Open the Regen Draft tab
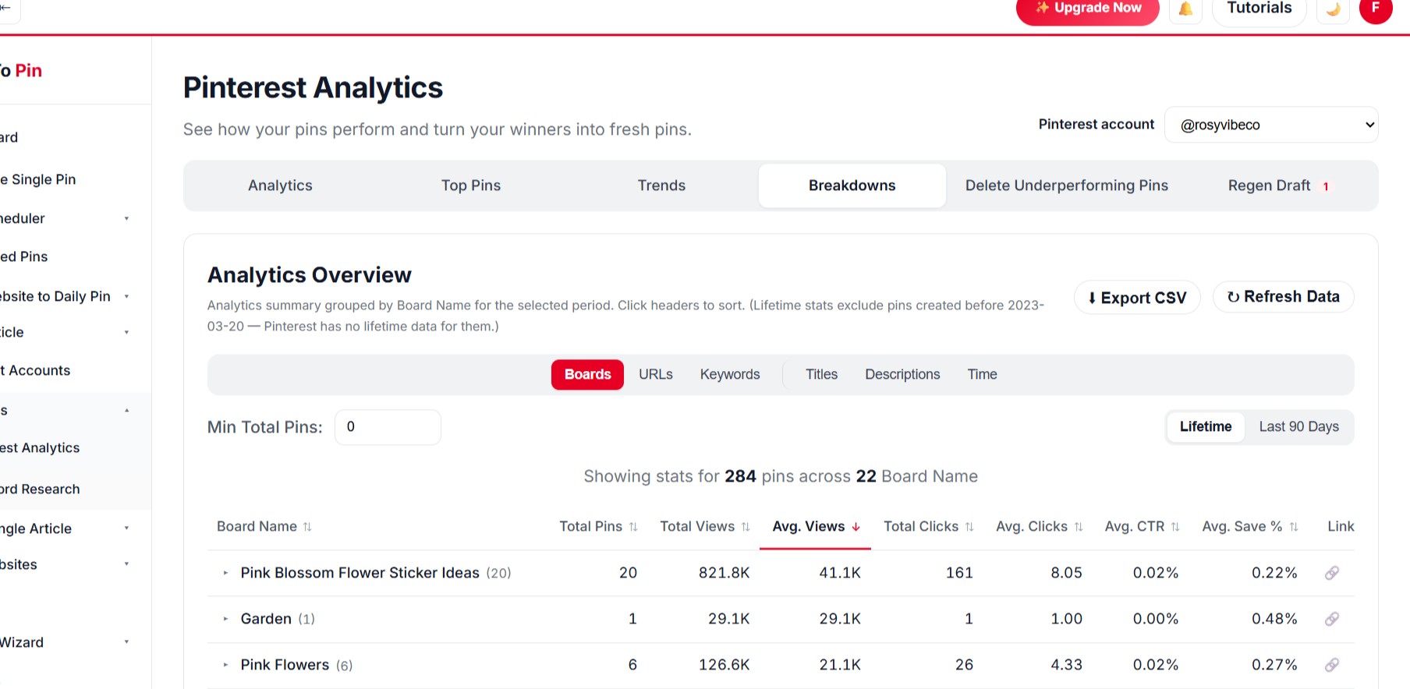The width and height of the screenshot is (1410, 689). pyautogui.click(x=1278, y=185)
